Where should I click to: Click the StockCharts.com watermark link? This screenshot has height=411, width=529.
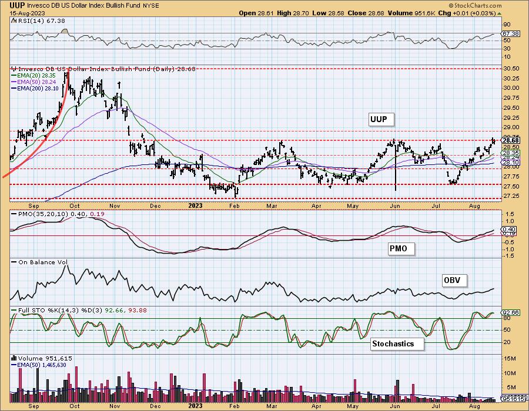475,5
